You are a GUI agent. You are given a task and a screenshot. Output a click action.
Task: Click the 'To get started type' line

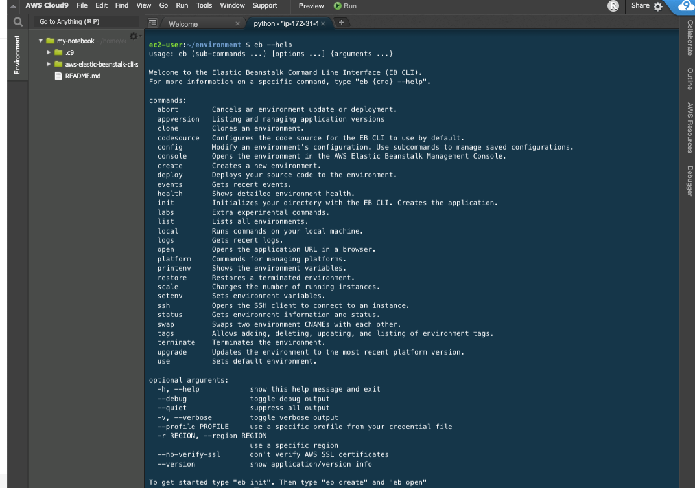pyautogui.click(x=288, y=482)
